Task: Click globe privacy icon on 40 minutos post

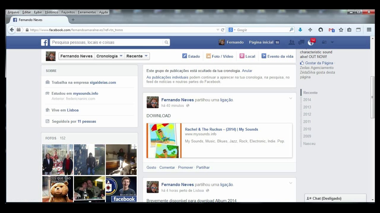Action: (188, 106)
